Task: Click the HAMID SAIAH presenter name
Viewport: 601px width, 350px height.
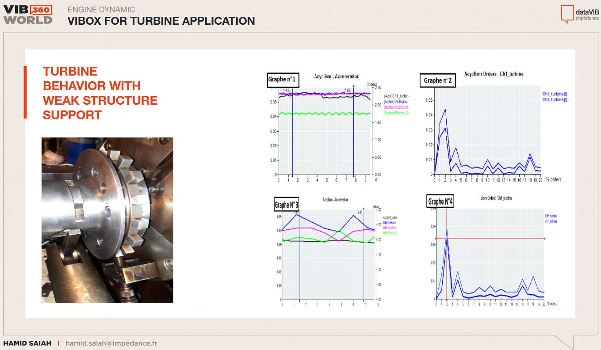Action: pyautogui.click(x=27, y=343)
